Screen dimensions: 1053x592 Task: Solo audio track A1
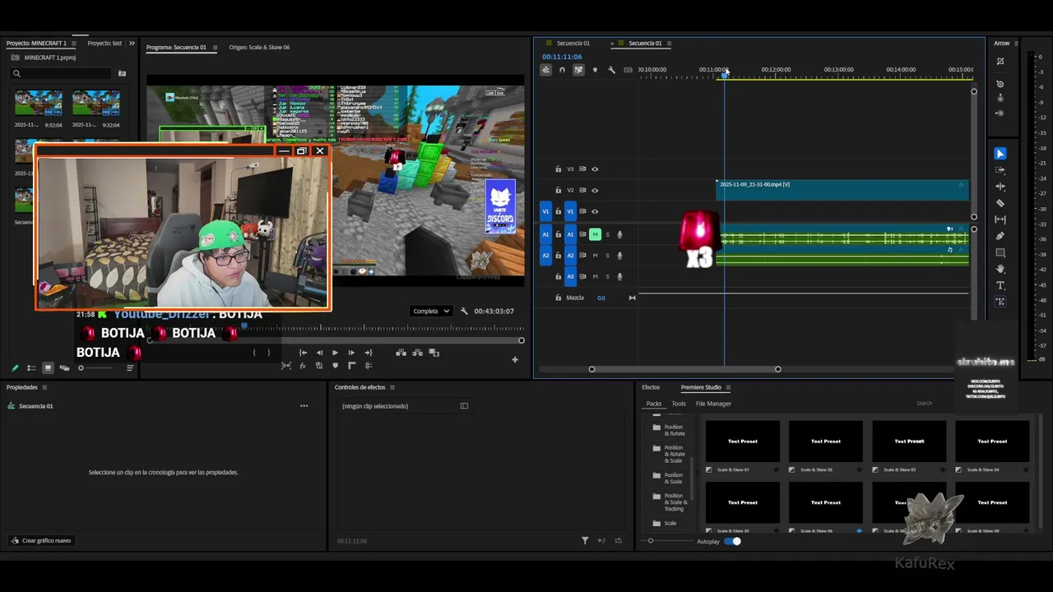pyautogui.click(x=608, y=234)
